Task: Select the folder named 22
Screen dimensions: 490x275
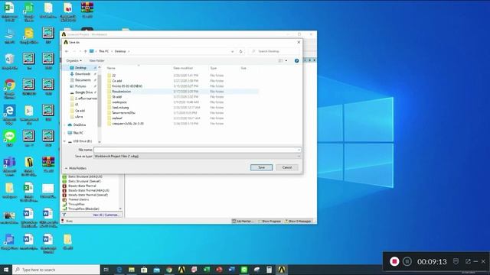Action: click(114, 76)
